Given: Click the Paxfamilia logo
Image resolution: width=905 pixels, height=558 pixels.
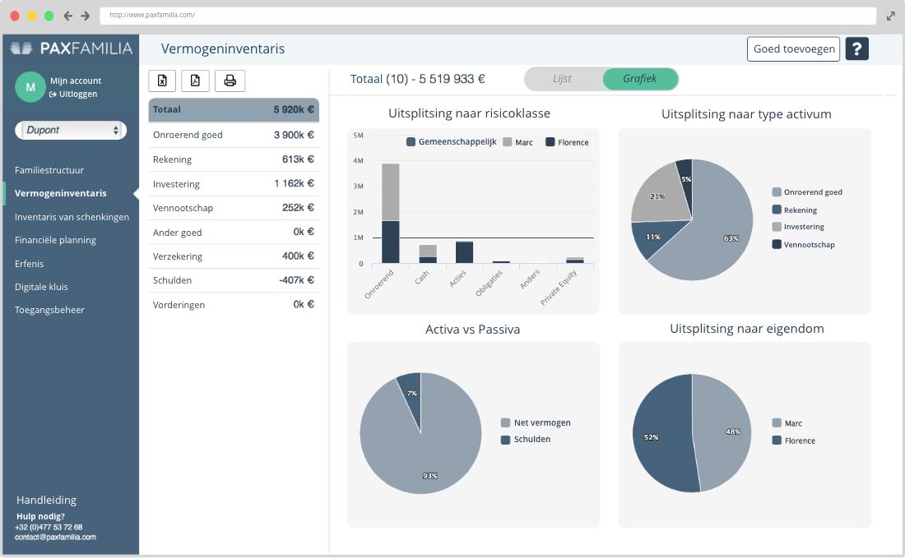Looking at the screenshot, I should click(71, 48).
